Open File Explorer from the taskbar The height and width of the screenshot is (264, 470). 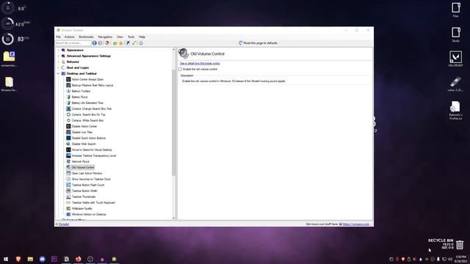pos(30,259)
